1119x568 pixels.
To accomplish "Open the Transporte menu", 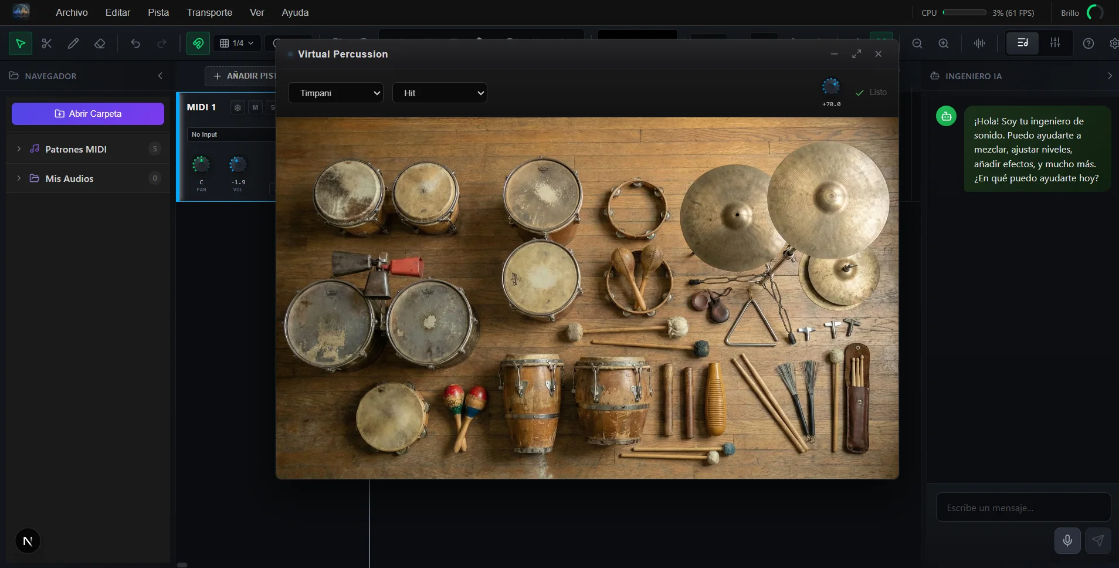I will [209, 12].
